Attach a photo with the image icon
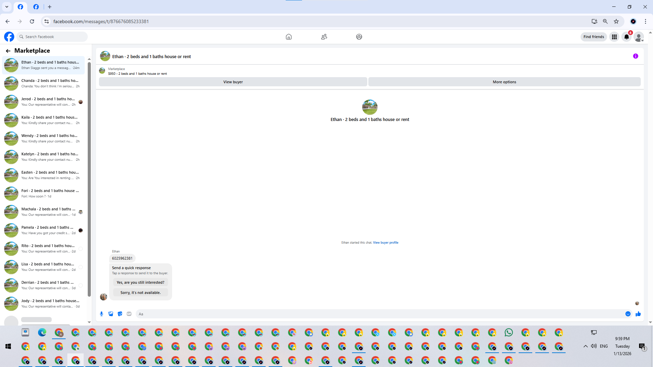This screenshot has width=653, height=367. (x=111, y=314)
